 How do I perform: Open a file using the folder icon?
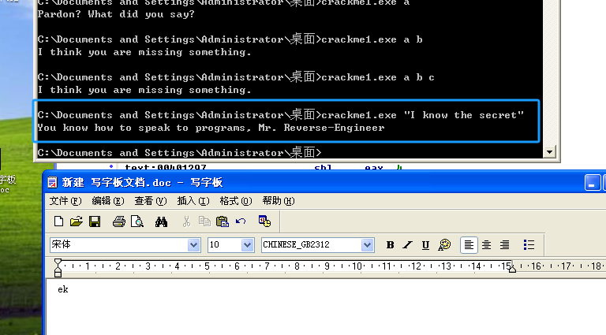coord(77,221)
